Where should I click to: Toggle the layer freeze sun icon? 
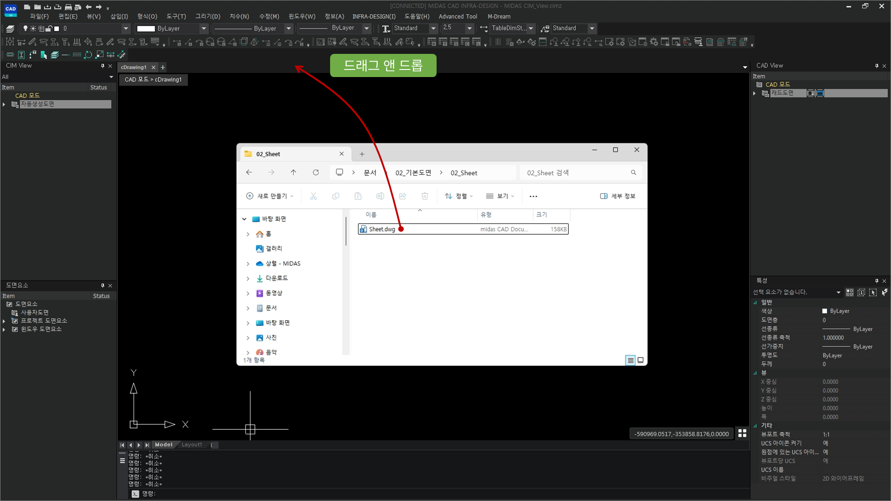tap(33, 29)
